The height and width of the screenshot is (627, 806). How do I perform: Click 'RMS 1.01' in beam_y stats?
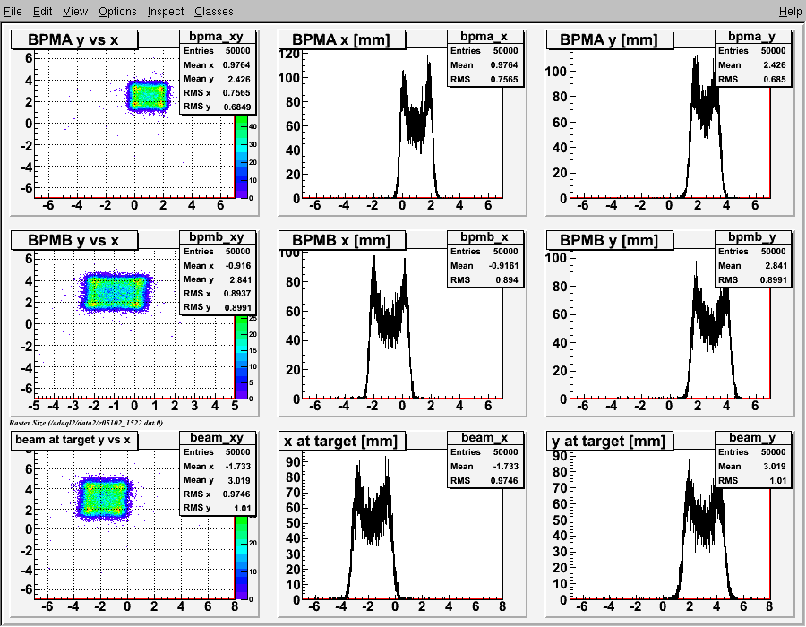pos(752,480)
